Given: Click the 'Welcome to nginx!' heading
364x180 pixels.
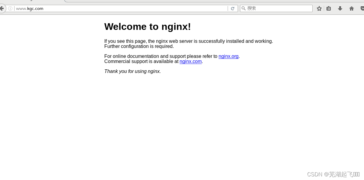Looking at the screenshot, I should 148,27.
